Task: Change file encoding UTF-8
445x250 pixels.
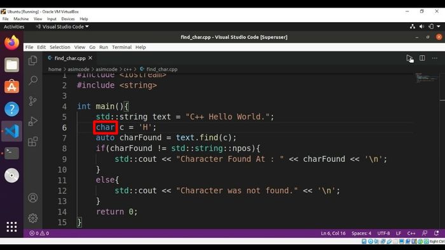Action: (x=383, y=234)
